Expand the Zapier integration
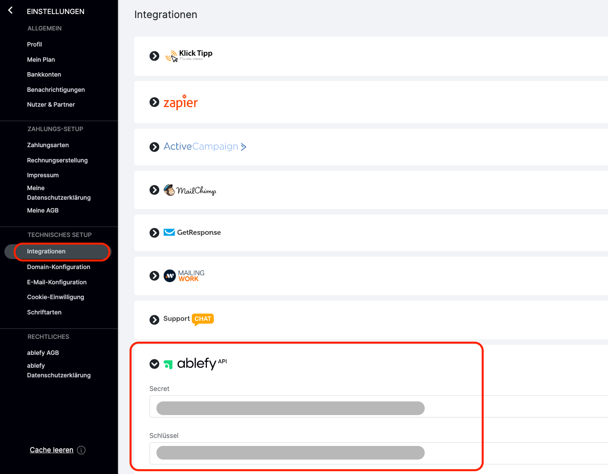 click(154, 102)
